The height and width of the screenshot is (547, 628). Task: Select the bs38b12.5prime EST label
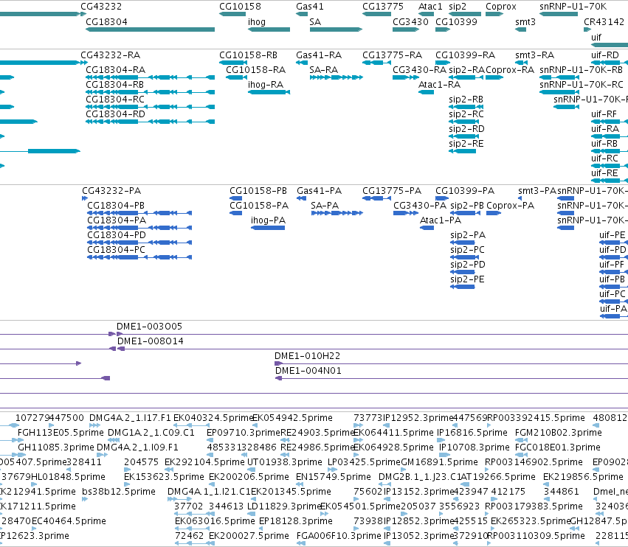click(119, 492)
